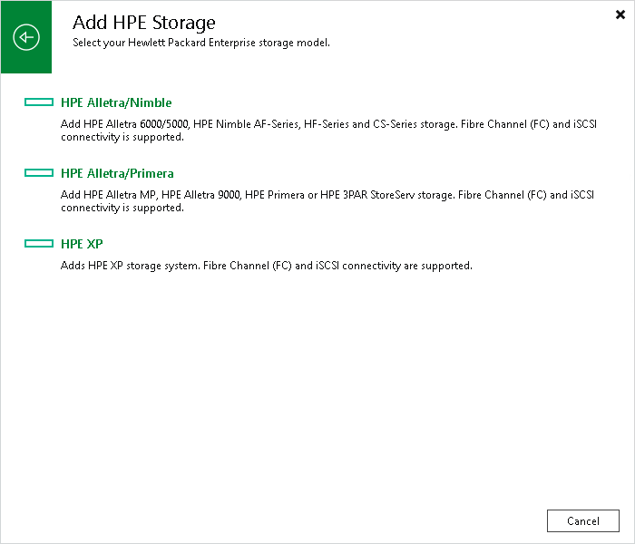Select the HPE Alletra/Nimble heading
This screenshot has height=544, width=635.
pyautogui.click(x=116, y=102)
